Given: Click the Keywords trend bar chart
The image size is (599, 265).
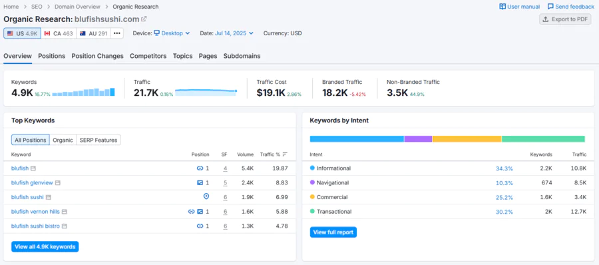Looking at the screenshot, I should coord(83,92).
